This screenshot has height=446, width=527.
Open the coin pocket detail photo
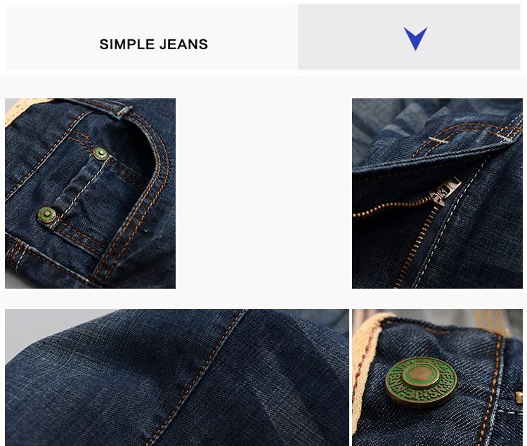[90, 193]
